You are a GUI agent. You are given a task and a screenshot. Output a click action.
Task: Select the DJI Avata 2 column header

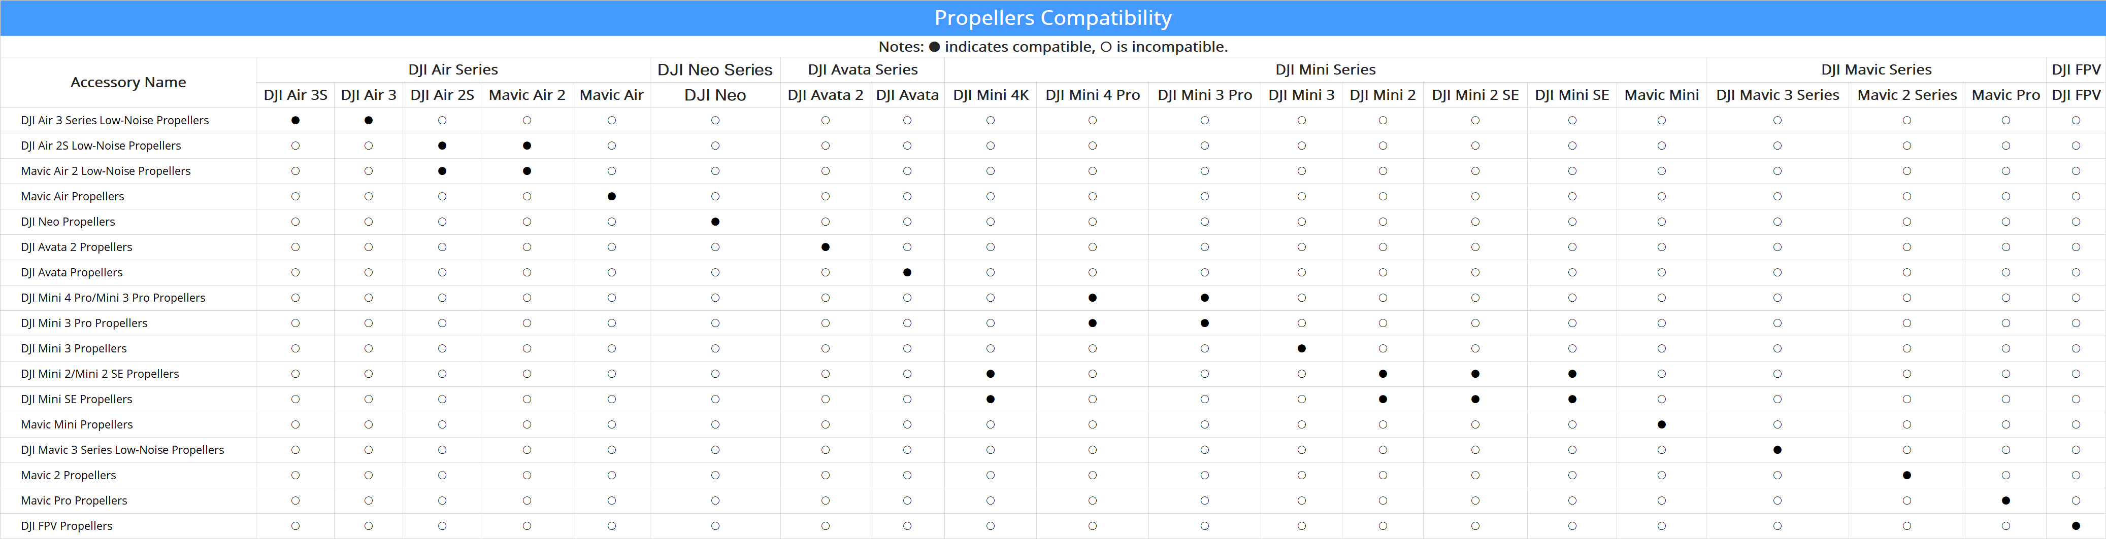point(826,95)
